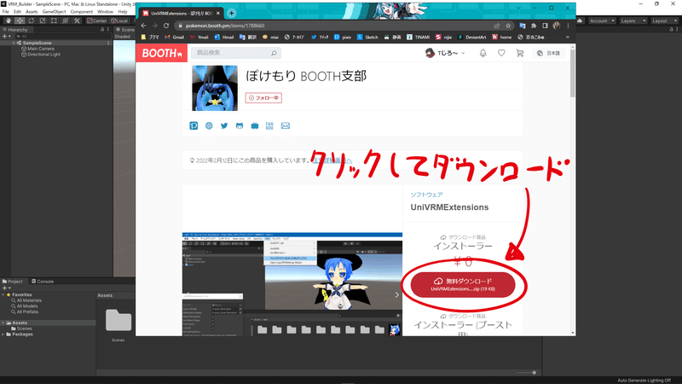Click the Google Translate extension icon

[x=523, y=26]
